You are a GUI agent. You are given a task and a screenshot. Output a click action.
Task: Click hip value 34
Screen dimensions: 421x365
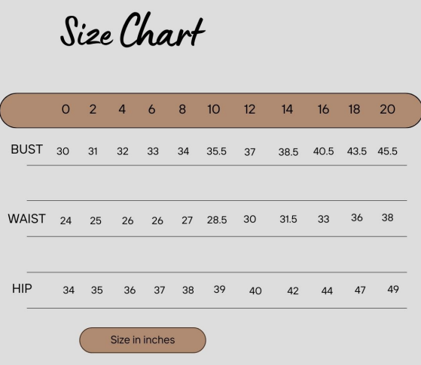pyautogui.click(x=69, y=290)
